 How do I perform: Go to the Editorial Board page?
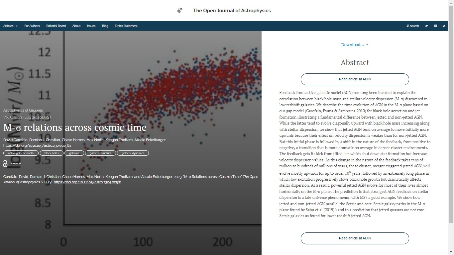click(x=56, y=26)
